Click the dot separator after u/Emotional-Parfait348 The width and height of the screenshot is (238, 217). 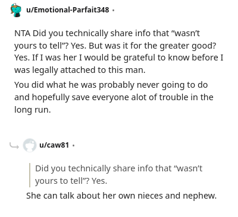(113, 10)
